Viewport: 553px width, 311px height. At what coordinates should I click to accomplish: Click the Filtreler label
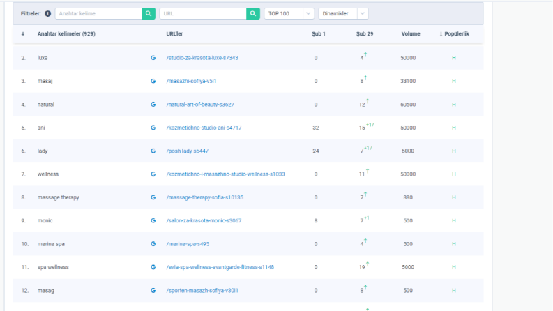coord(31,13)
